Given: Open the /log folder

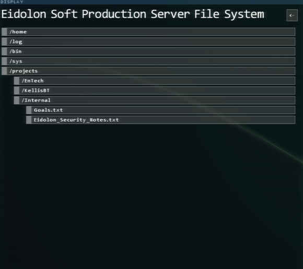Looking at the screenshot, I should coord(148,42).
